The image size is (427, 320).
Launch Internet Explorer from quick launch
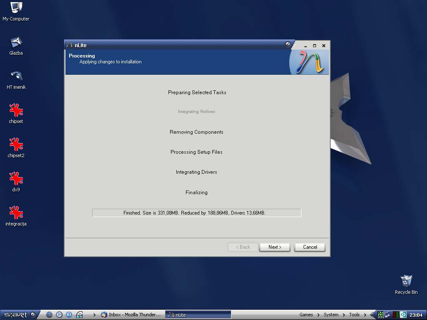pyautogui.click(x=49, y=315)
